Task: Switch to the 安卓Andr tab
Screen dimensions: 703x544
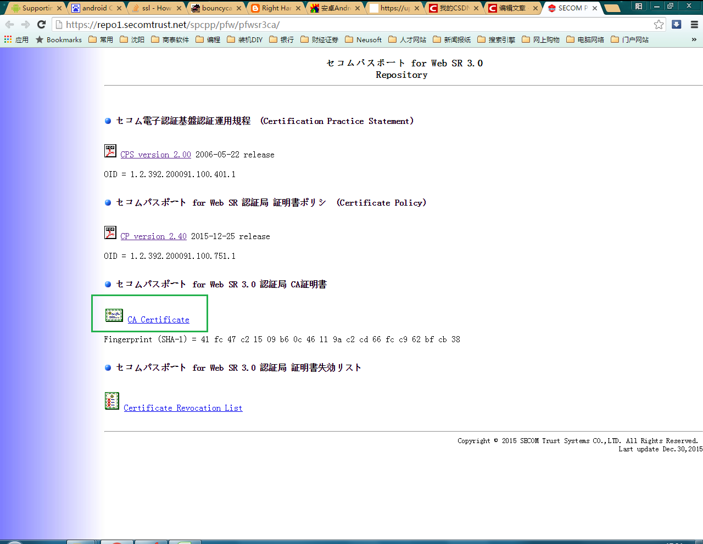Action: pos(335,8)
